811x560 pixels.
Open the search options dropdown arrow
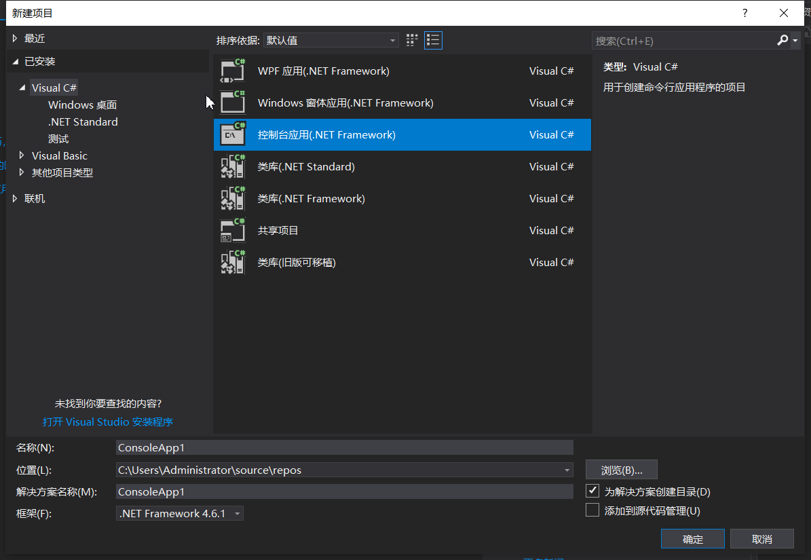click(795, 40)
